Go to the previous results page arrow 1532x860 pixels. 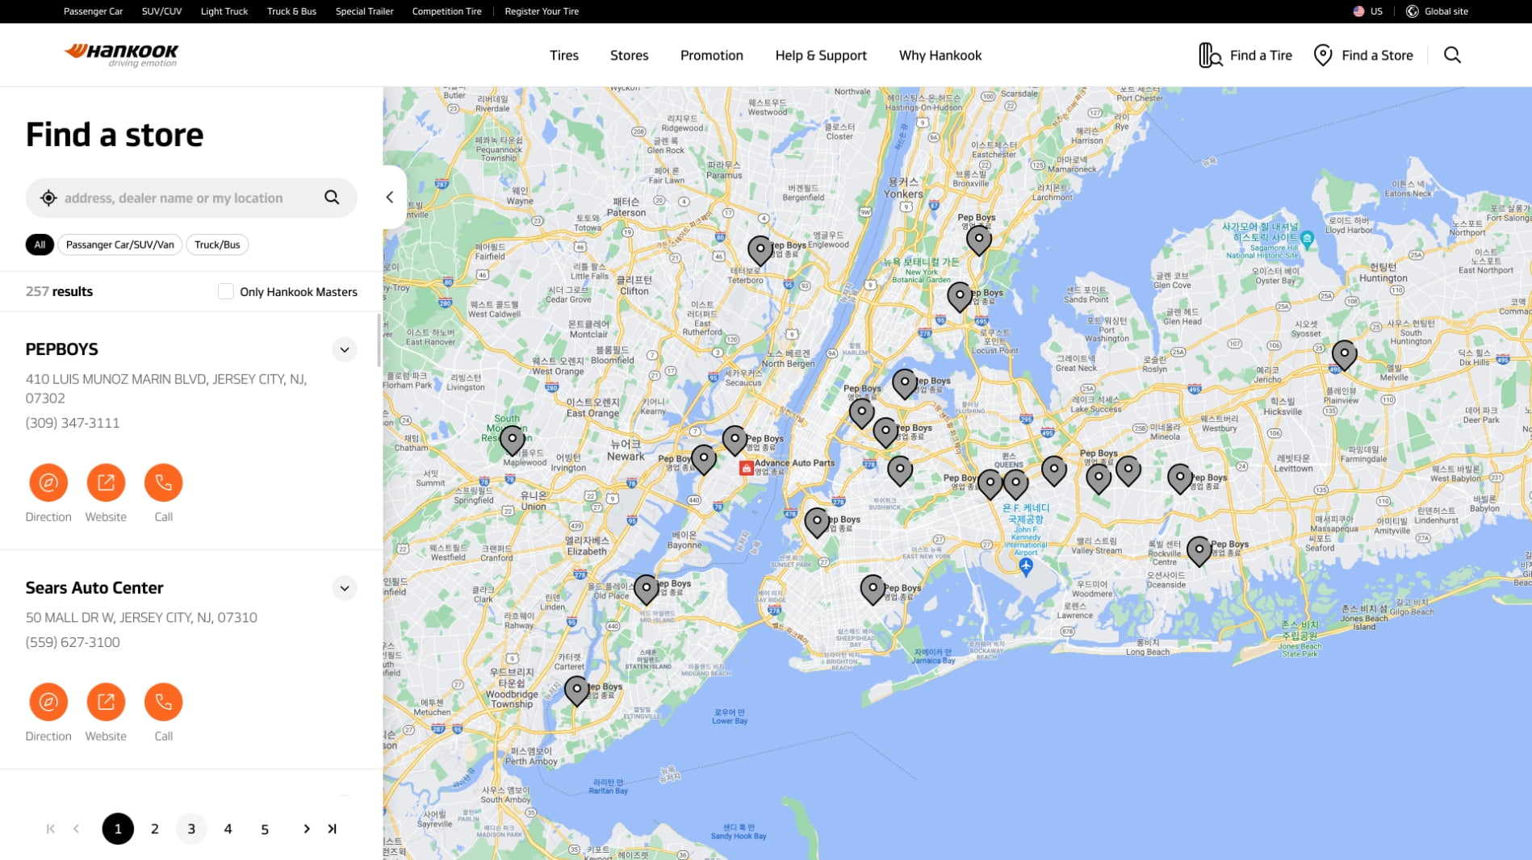77,829
